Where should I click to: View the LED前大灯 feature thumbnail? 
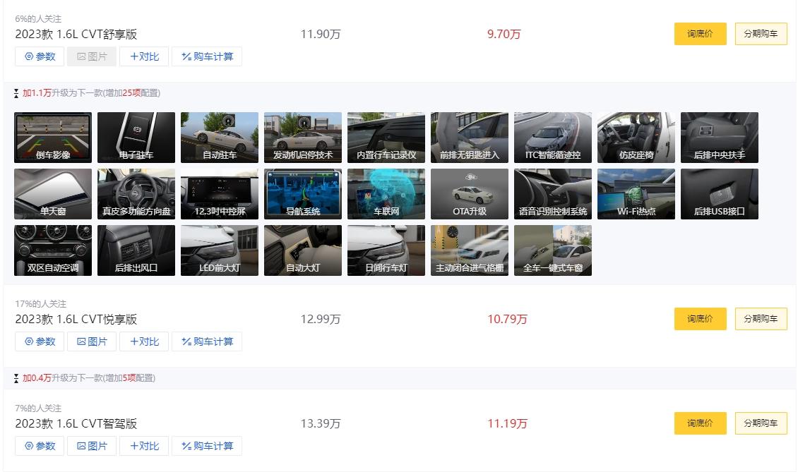220,250
